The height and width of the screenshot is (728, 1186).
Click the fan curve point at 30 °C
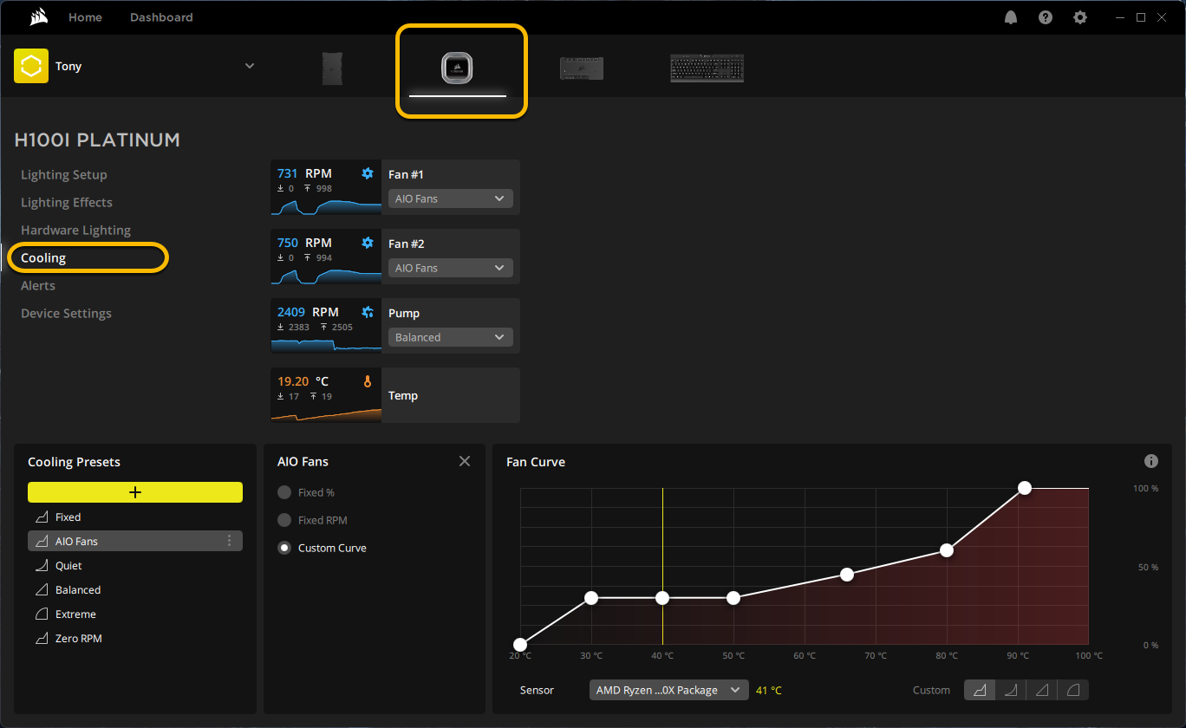(x=591, y=597)
